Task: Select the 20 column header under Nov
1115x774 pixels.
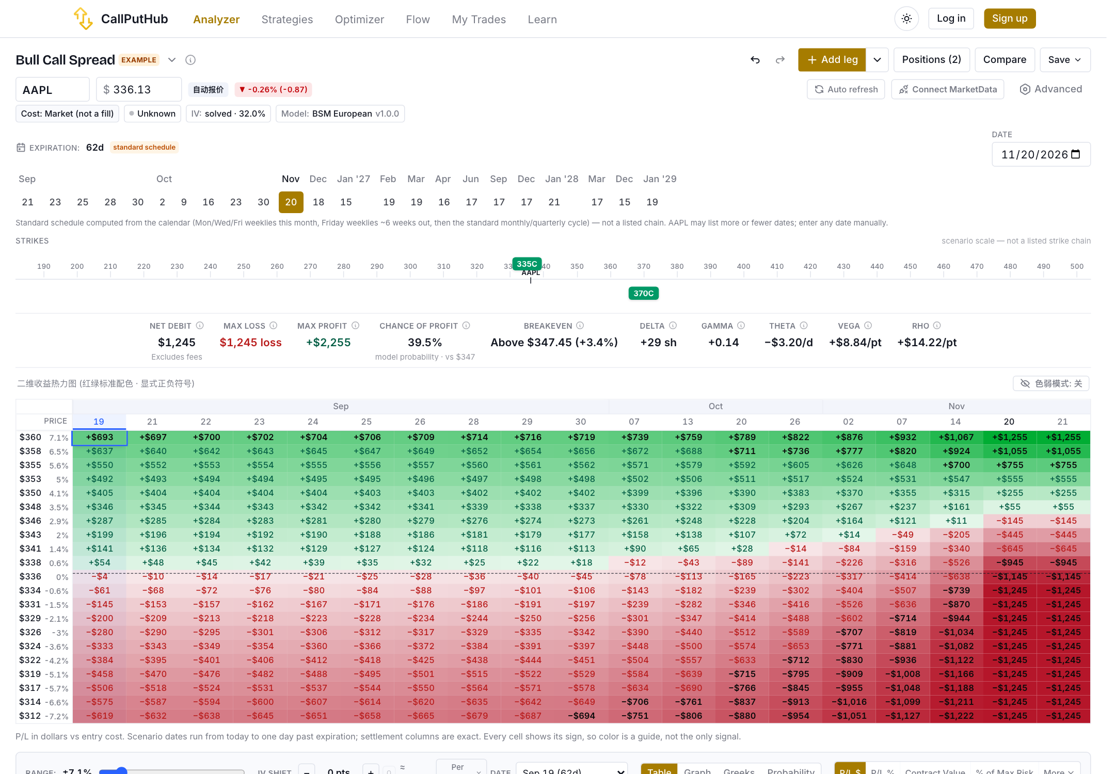Action: coord(1009,422)
